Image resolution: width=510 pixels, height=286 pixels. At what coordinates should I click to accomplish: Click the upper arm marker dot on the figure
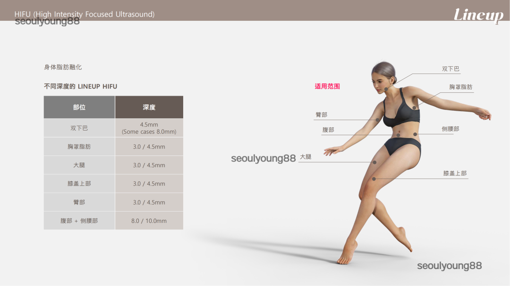click(x=377, y=120)
